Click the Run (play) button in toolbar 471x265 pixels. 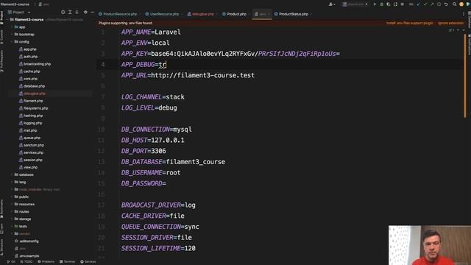click(375, 4)
